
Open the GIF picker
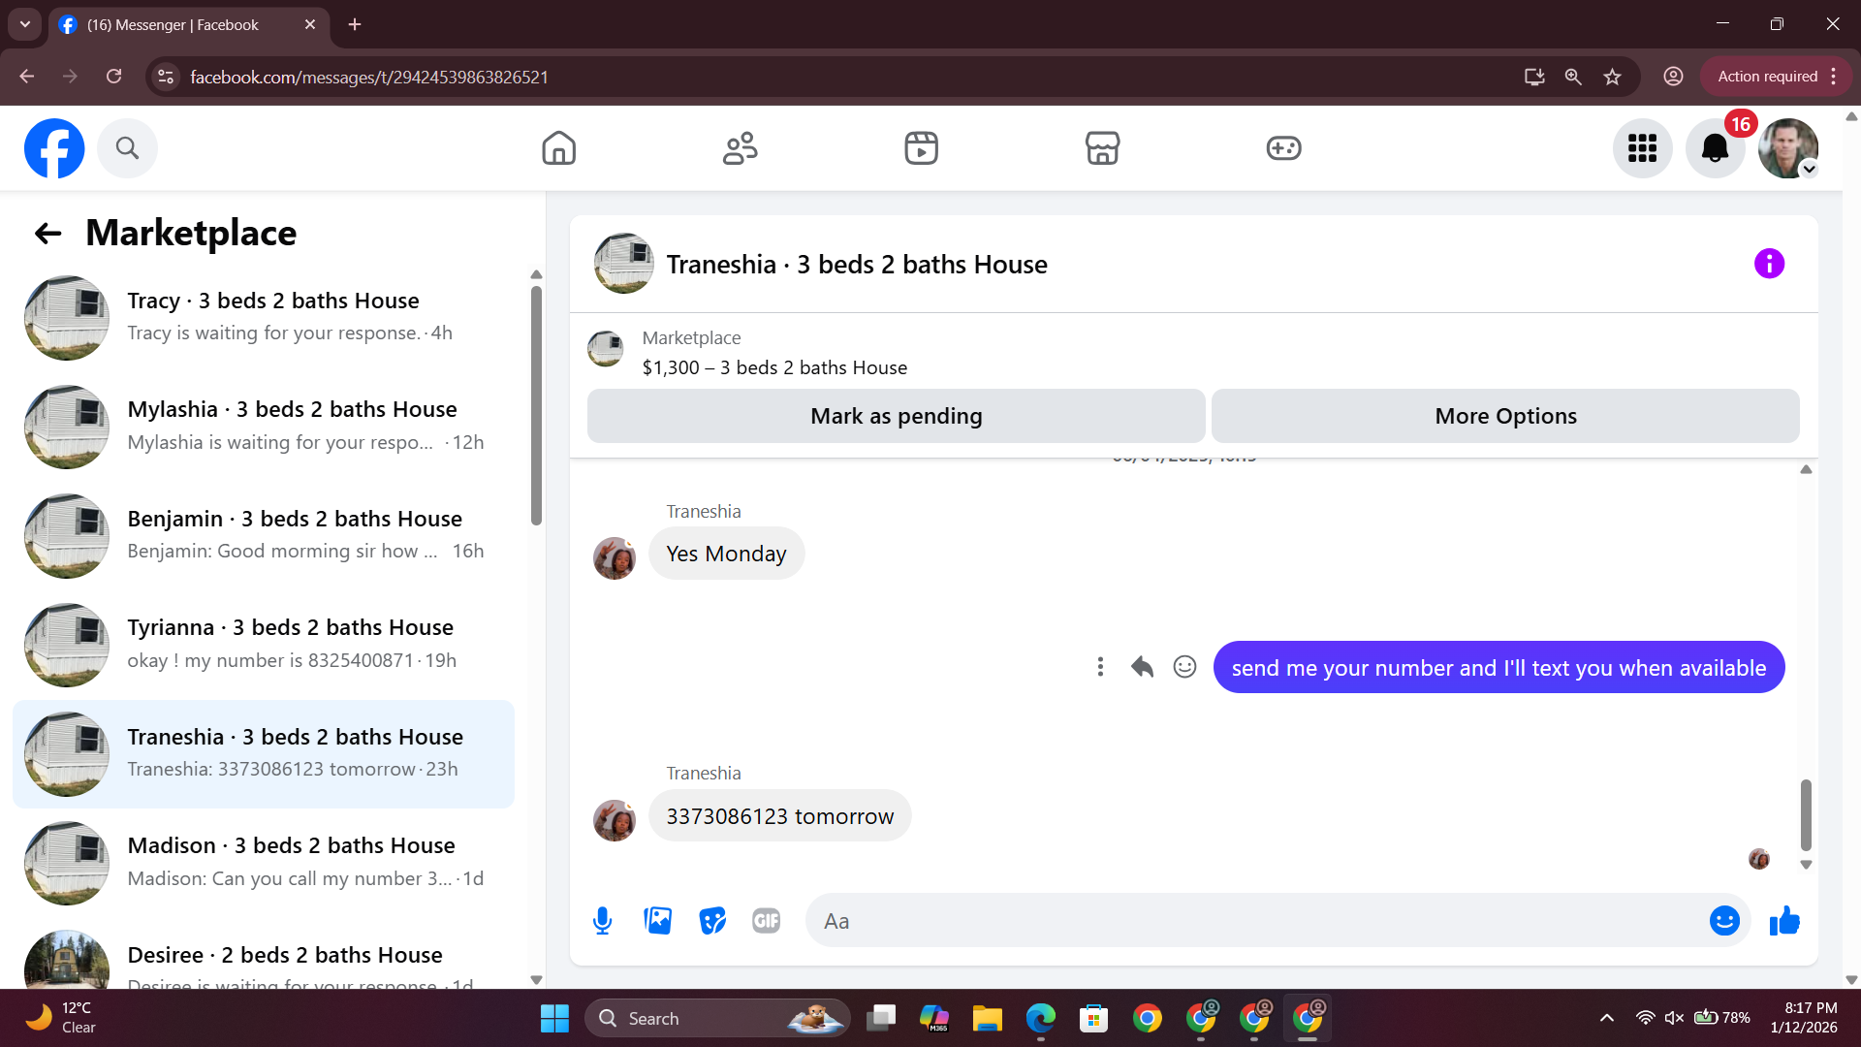[766, 921]
